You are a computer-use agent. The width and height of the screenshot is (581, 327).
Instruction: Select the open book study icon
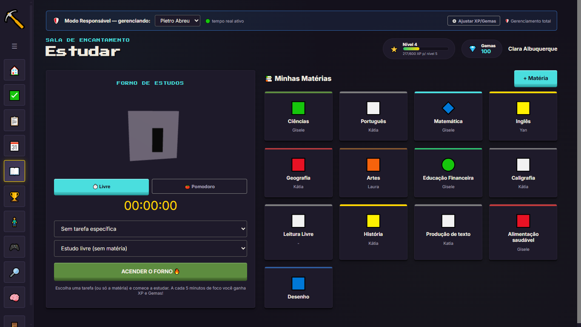click(14, 171)
